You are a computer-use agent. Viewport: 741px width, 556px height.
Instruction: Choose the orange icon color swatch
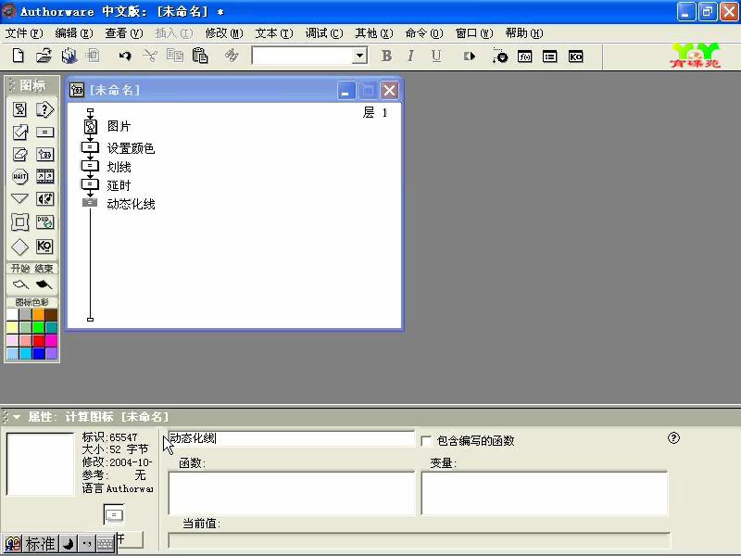point(39,315)
